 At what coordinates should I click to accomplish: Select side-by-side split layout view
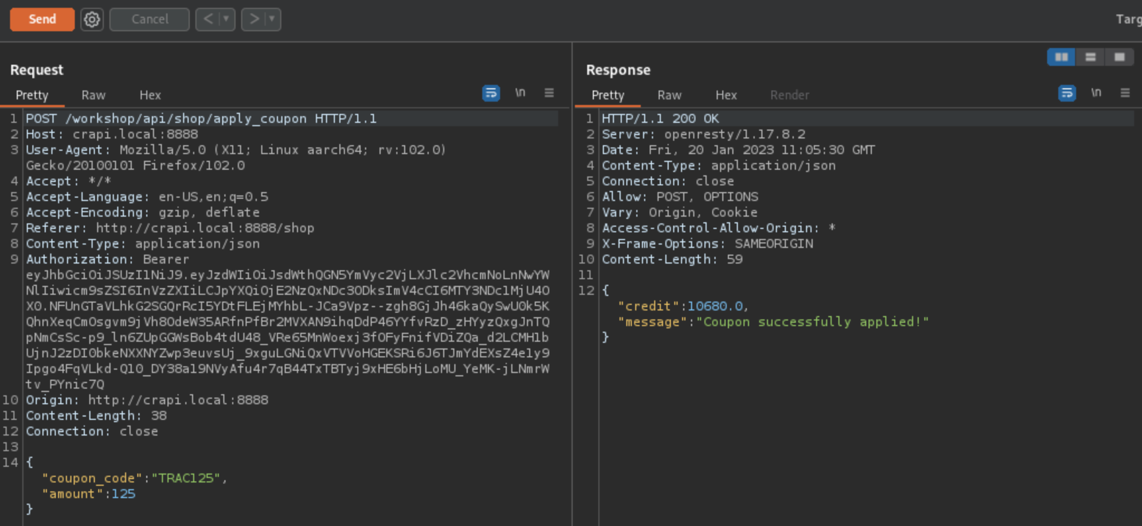pyautogui.click(x=1061, y=57)
